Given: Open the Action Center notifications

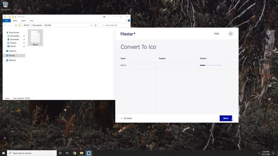Looking at the screenshot, I should (x=273, y=153).
